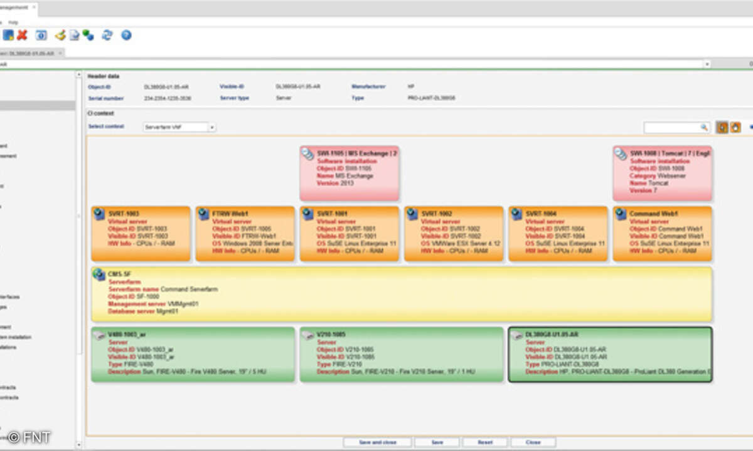Click the Command Web1 virtual server icon
This screenshot has width=753, height=451.
621,214
